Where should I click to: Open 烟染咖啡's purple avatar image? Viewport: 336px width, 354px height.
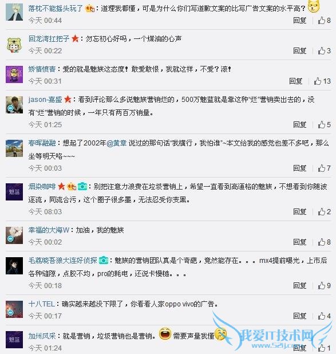pos(14,192)
